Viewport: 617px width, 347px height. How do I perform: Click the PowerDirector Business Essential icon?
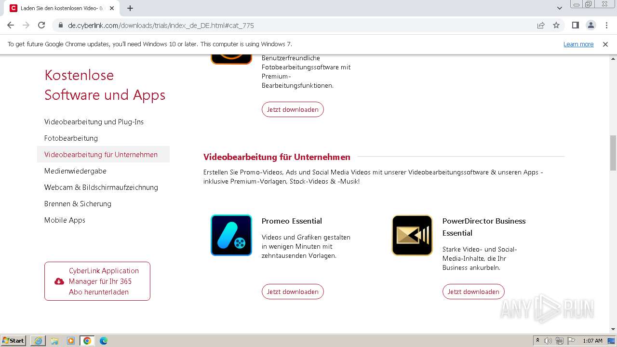(x=412, y=235)
